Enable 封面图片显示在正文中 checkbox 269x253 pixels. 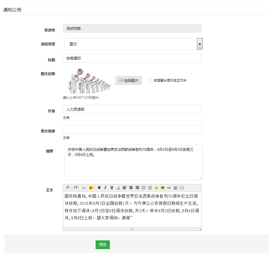point(150,80)
